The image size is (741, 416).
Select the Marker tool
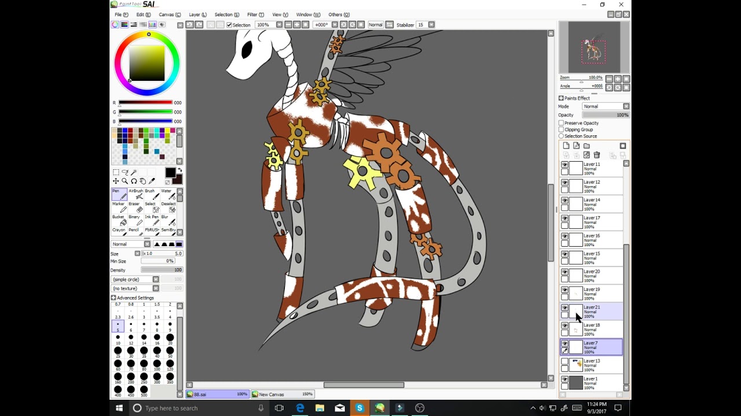(119, 207)
